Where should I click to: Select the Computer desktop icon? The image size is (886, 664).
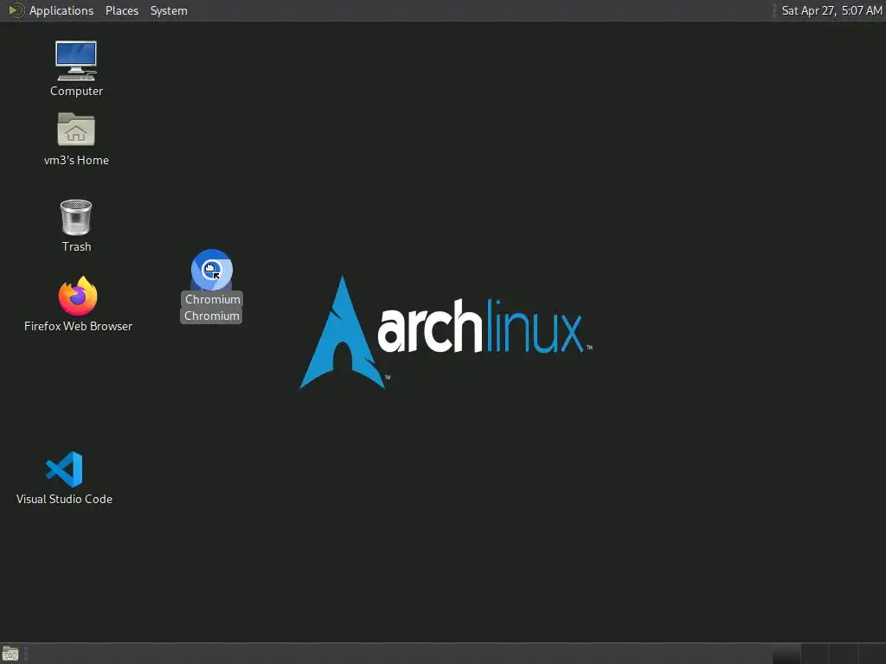(x=76, y=61)
